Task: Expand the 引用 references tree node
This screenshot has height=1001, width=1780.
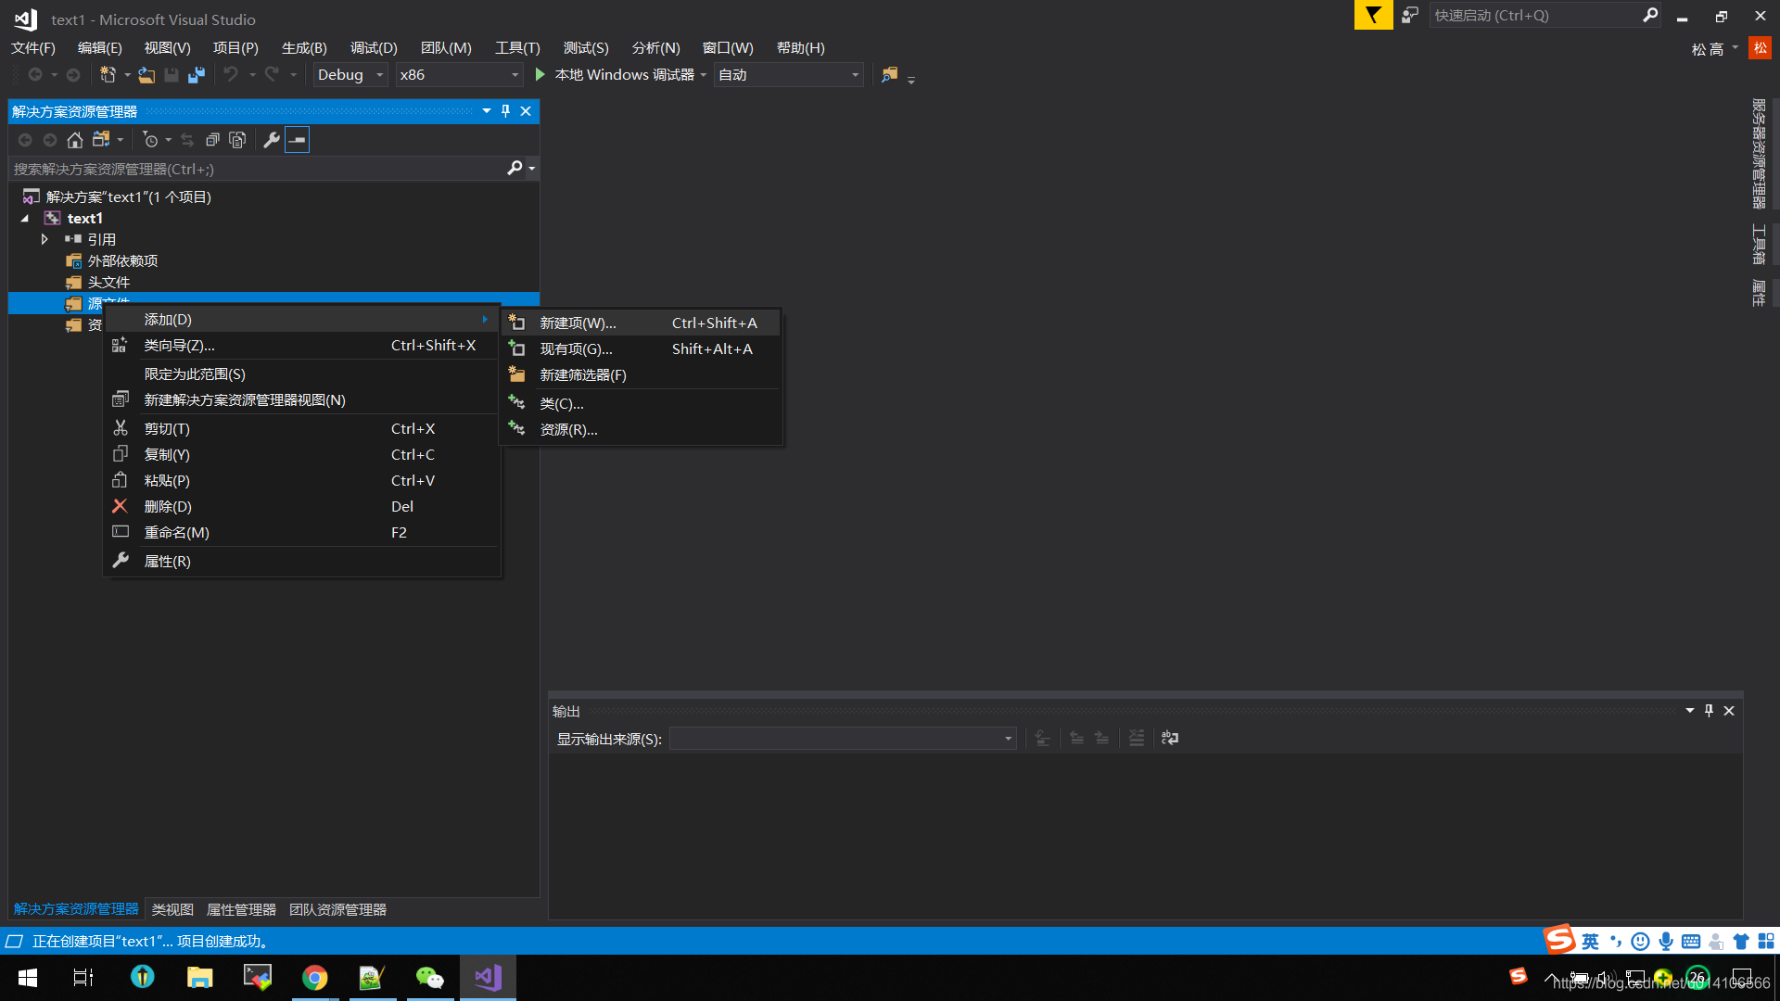Action: pos(44,239)
